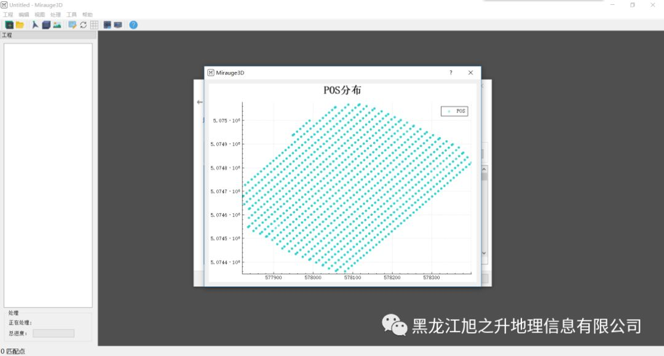The width and height of the screenshot is (664, 356).
Task: Open the 编辑 menu
Action: tap(23, 14)
